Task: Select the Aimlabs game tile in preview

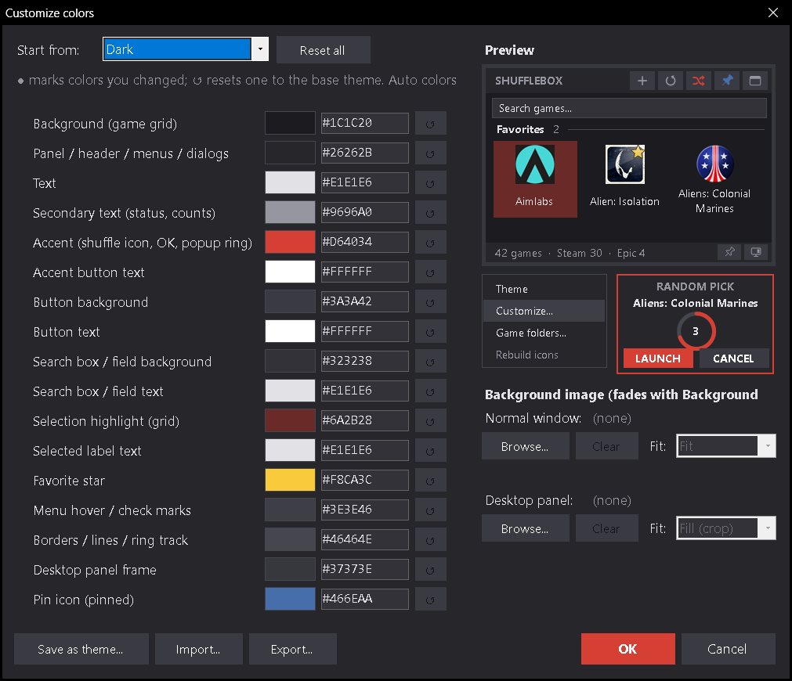Action: [535, 179]
